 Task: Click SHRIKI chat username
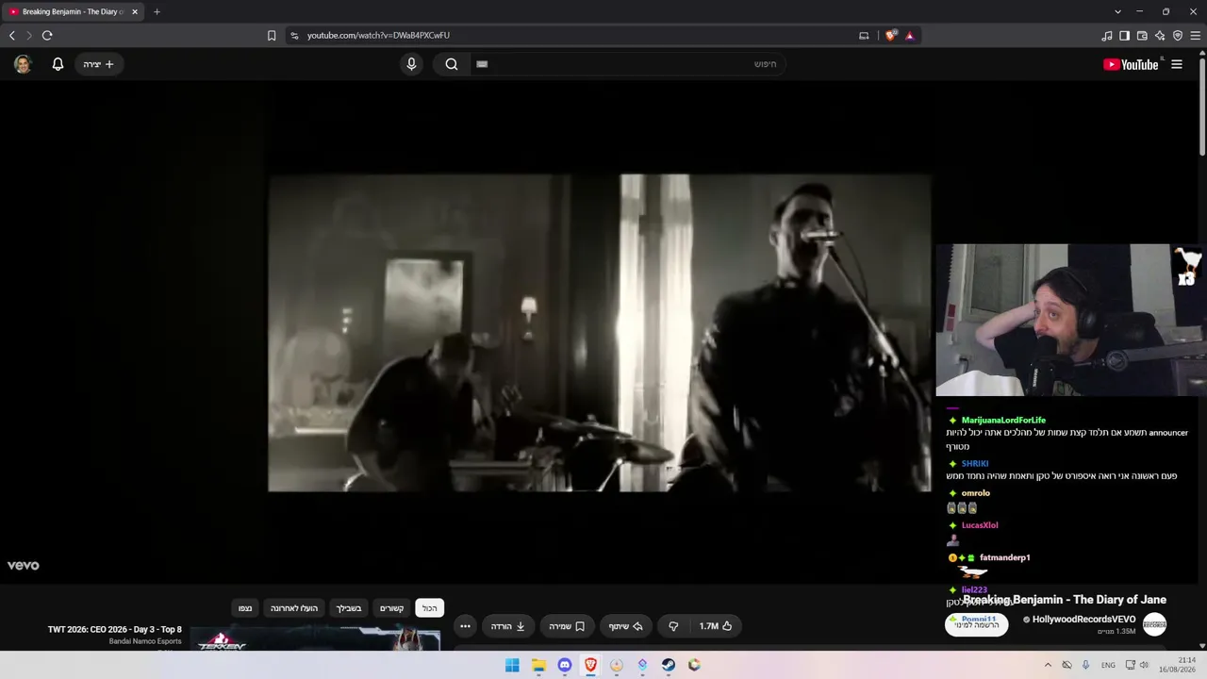tap(975, 464)
